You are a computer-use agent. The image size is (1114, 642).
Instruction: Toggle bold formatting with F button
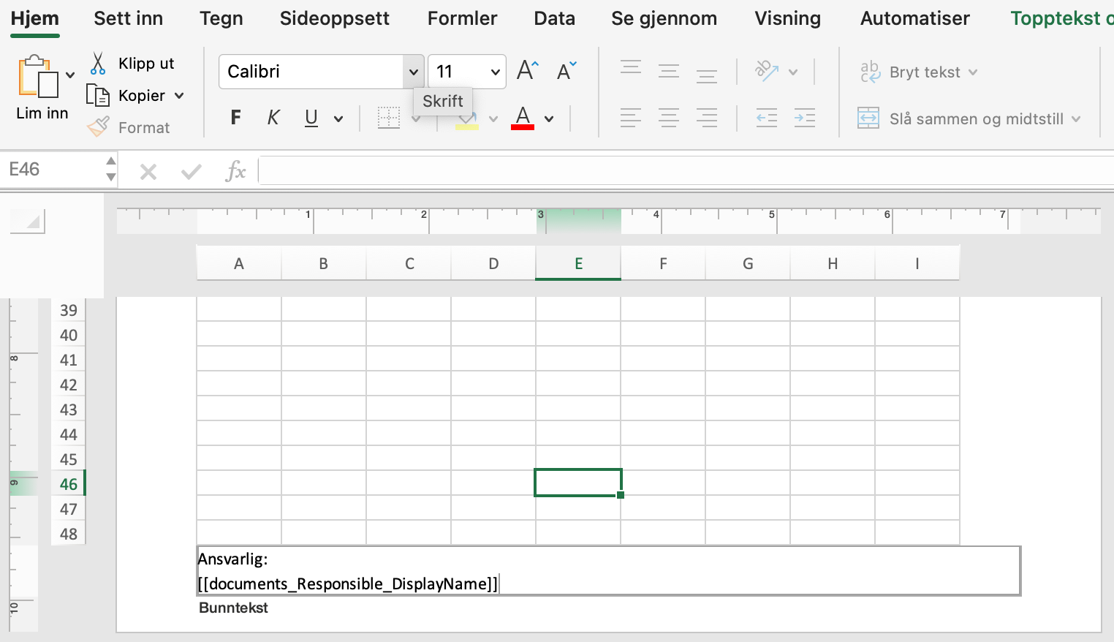coord(235,118)
